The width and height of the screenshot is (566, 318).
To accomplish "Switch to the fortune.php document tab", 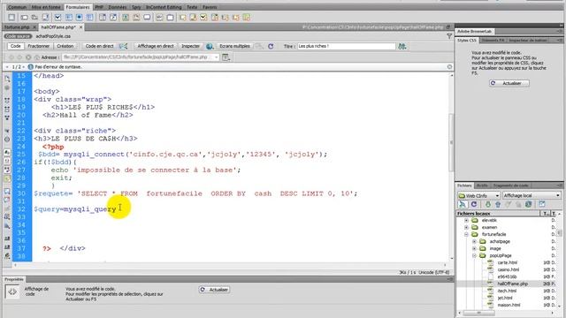I will pyautogui.click(x=17, y=27).
